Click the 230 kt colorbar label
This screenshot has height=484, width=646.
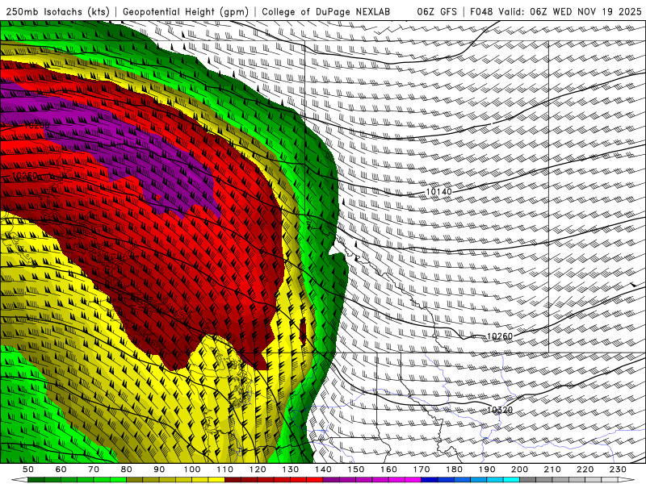pos(618,469)
